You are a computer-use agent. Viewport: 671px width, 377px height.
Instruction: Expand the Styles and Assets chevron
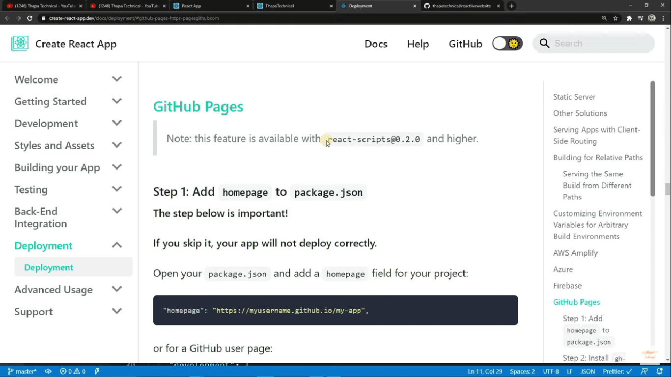[x=117, y=145]
